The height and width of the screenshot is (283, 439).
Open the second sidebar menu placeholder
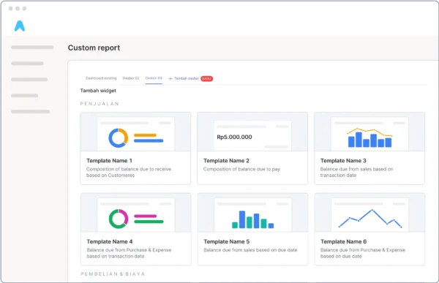(x=28, y=64)
